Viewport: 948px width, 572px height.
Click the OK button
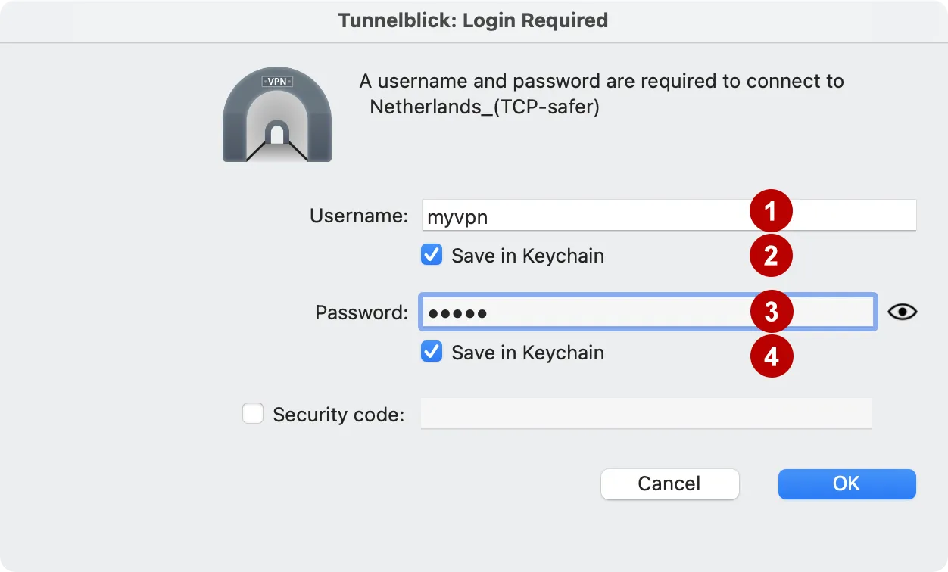coord(847,484)
